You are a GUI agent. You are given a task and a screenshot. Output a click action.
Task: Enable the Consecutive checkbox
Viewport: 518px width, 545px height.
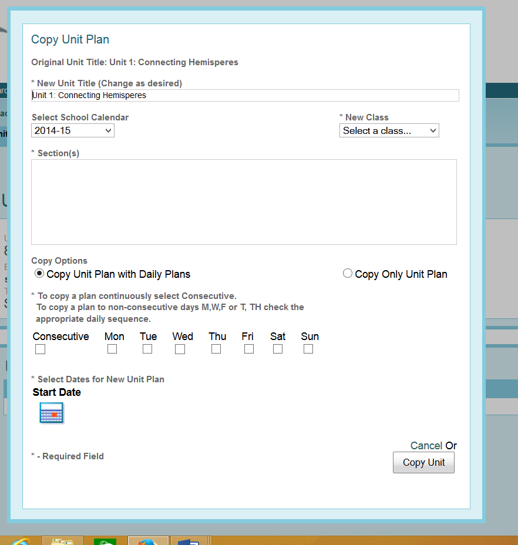[x=40, y=349]
